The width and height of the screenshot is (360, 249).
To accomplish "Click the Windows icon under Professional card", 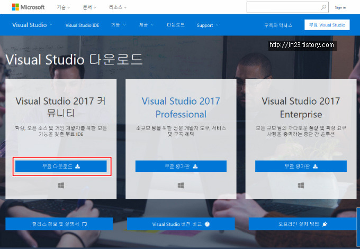I will 181,185.
